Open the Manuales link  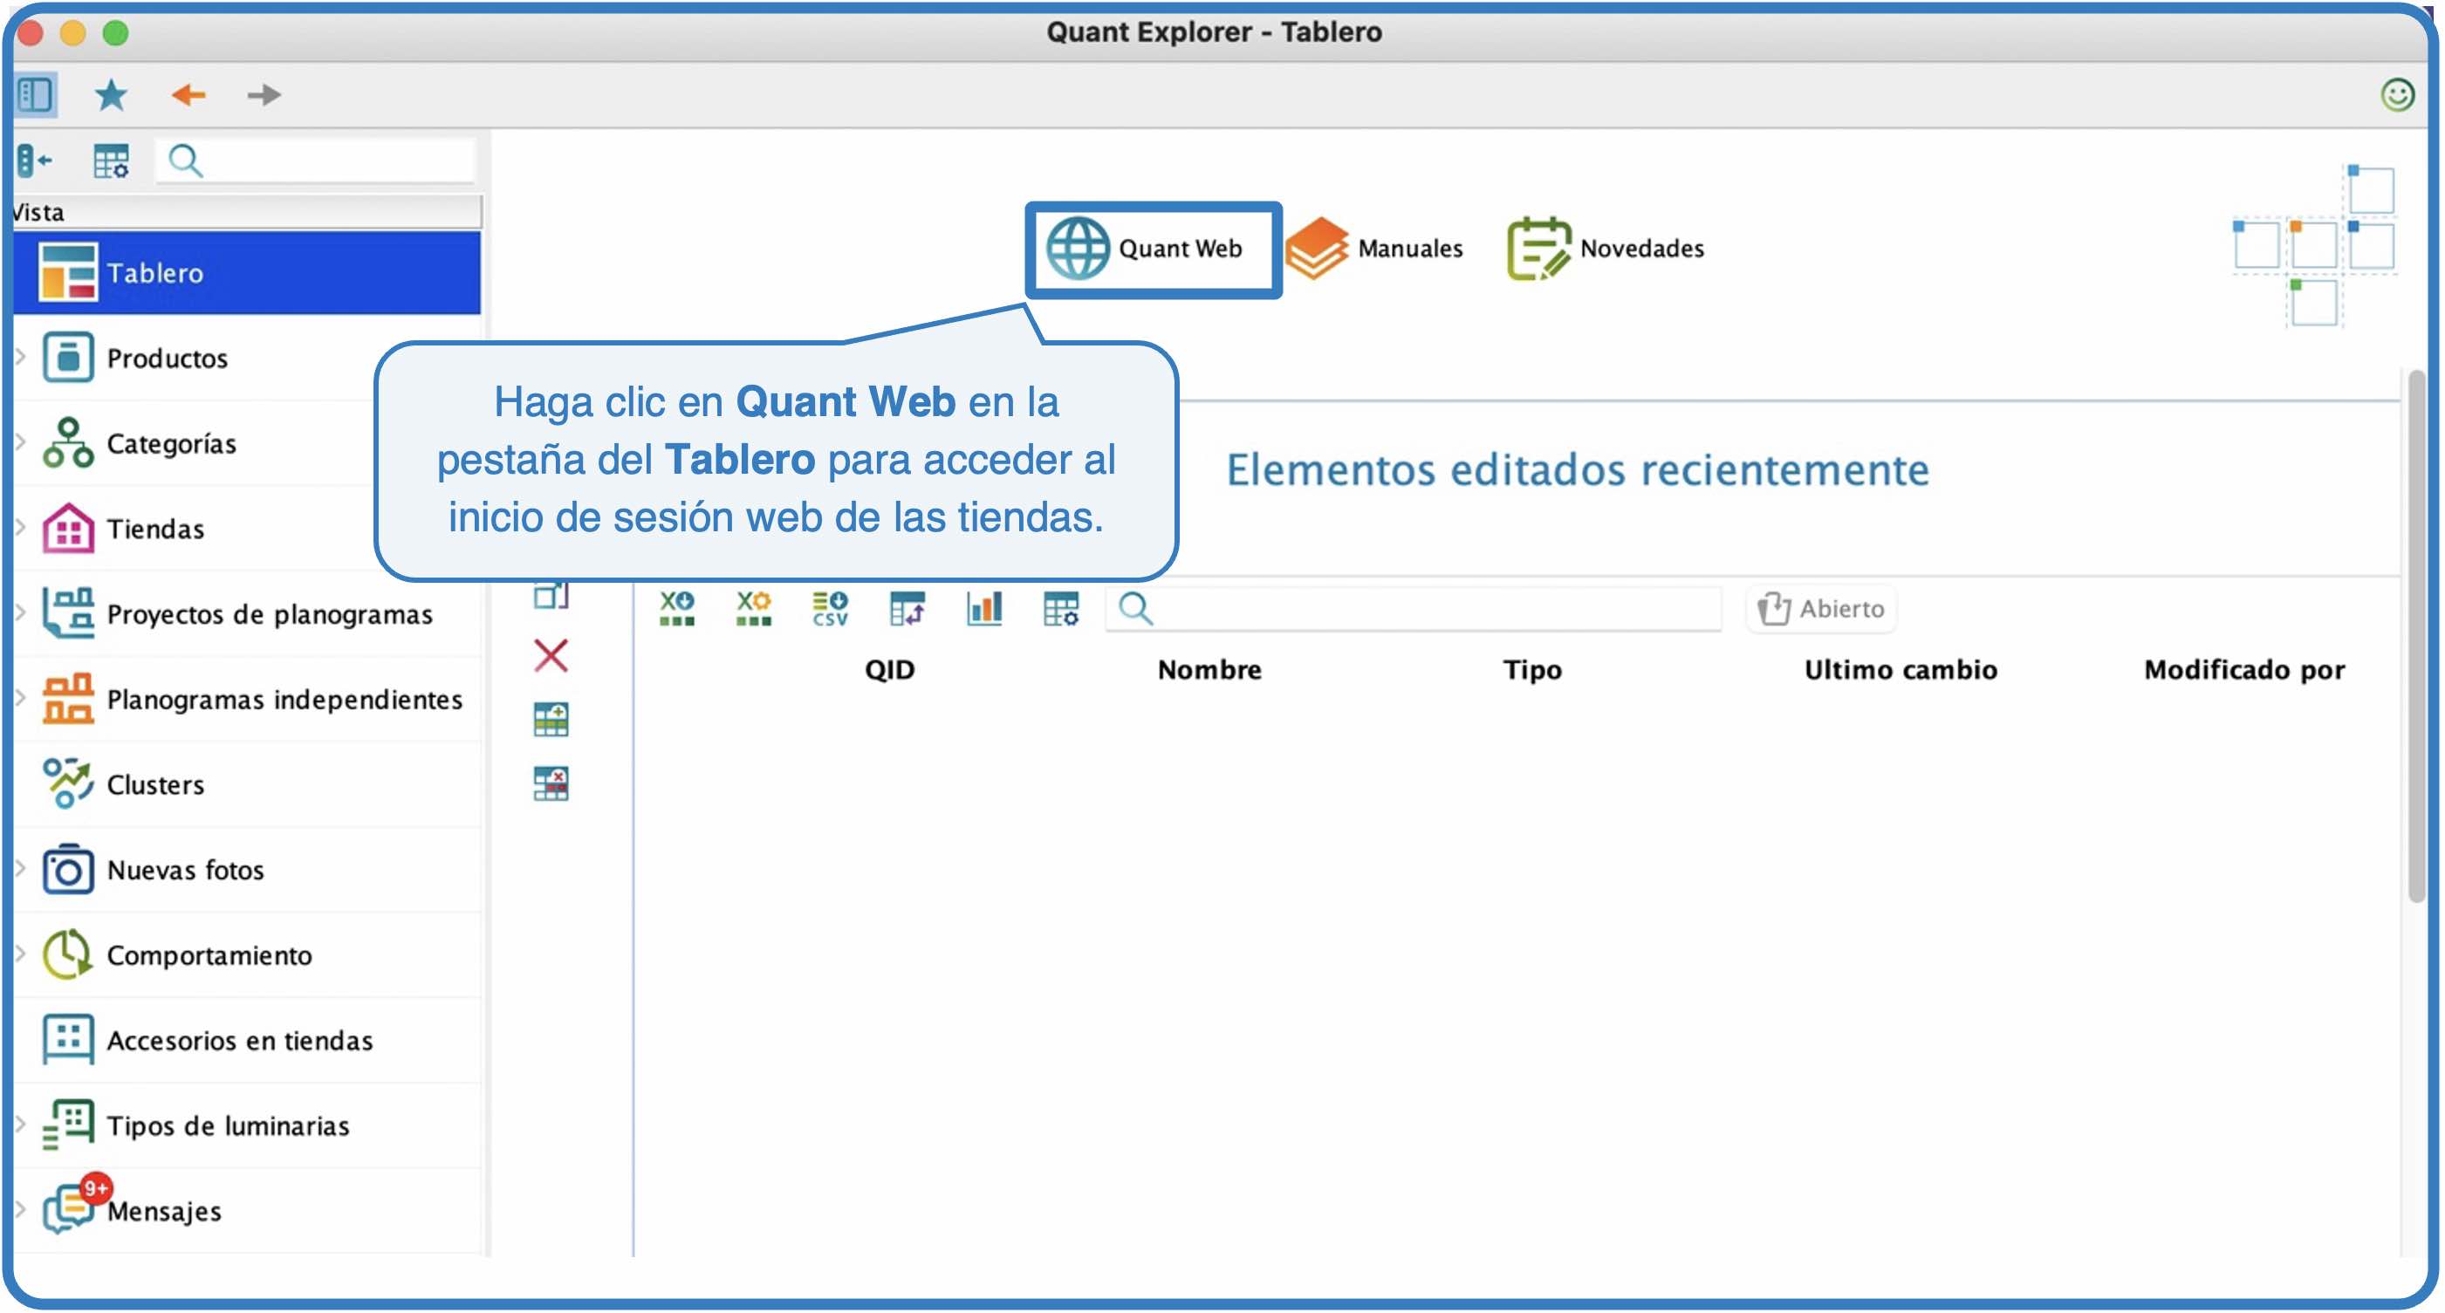[x=1373, y=249]
